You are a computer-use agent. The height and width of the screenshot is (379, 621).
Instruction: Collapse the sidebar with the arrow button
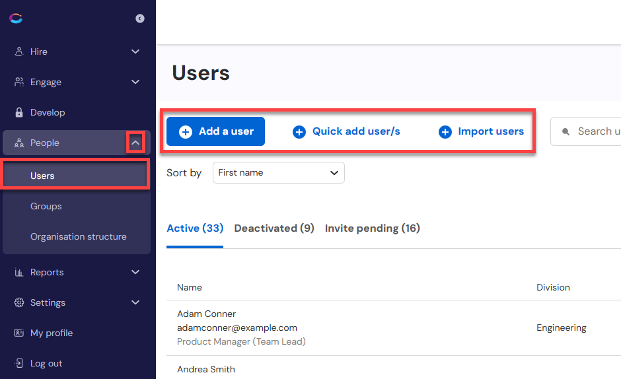click(140, 18)
